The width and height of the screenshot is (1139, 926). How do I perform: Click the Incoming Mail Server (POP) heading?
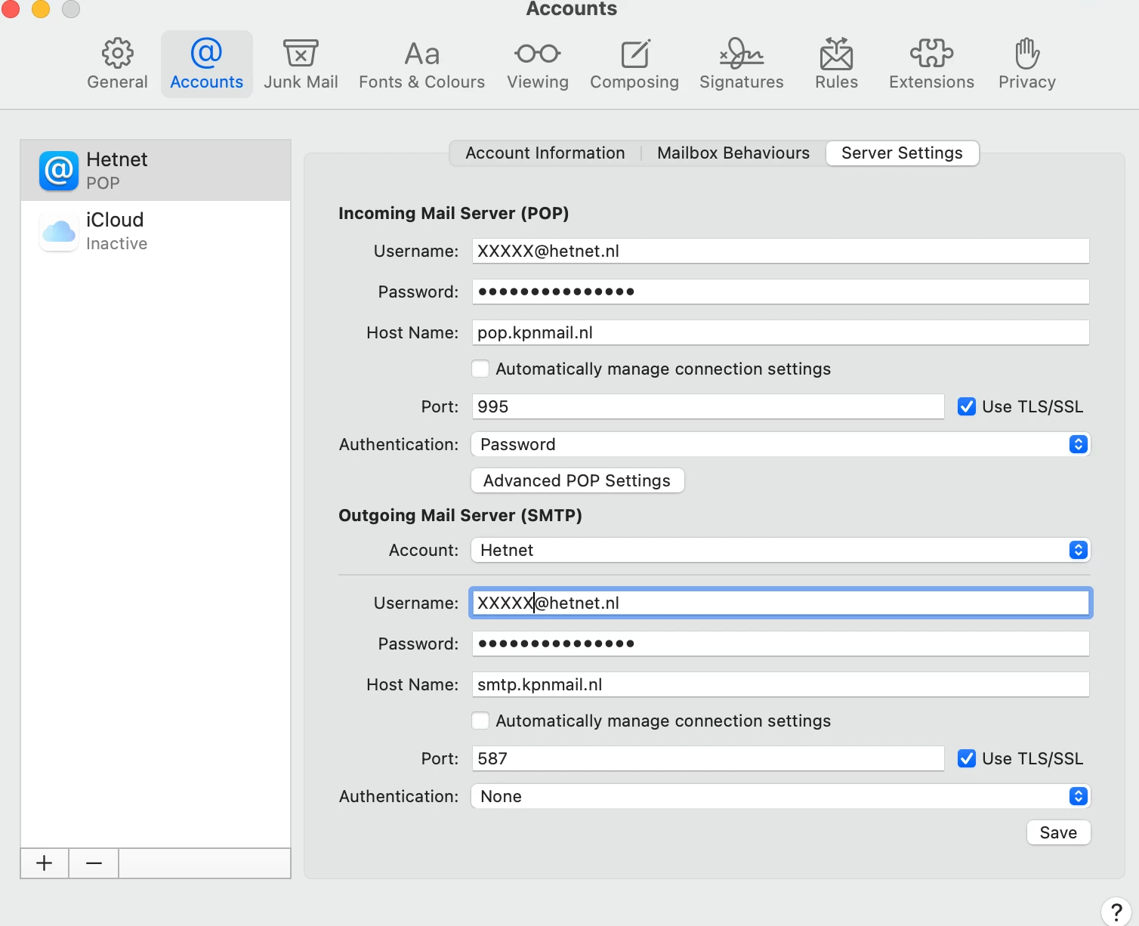[453, 214]
